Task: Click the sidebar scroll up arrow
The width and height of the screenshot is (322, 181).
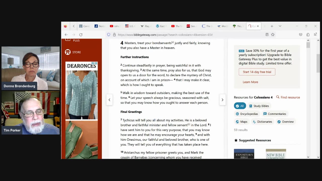Action: 308,40
